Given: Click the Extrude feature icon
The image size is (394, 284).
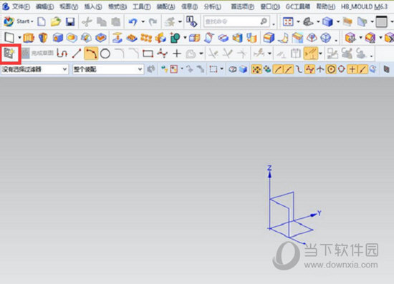Looking at the screenshot, I should pos(29,38).
